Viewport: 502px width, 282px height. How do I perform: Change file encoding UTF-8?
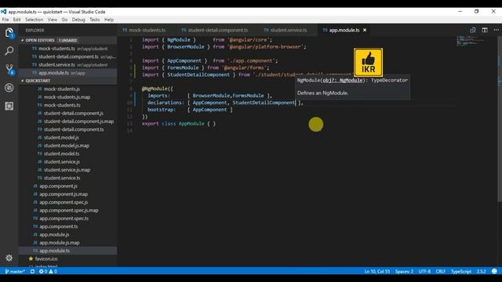click(424, 272)
